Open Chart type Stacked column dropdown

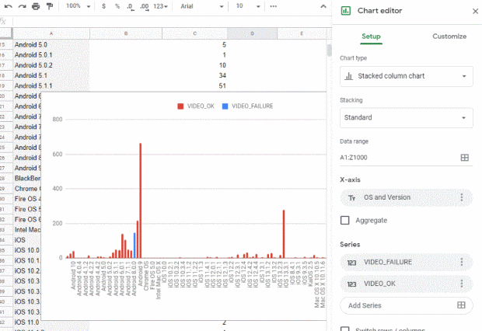(406, 76)
